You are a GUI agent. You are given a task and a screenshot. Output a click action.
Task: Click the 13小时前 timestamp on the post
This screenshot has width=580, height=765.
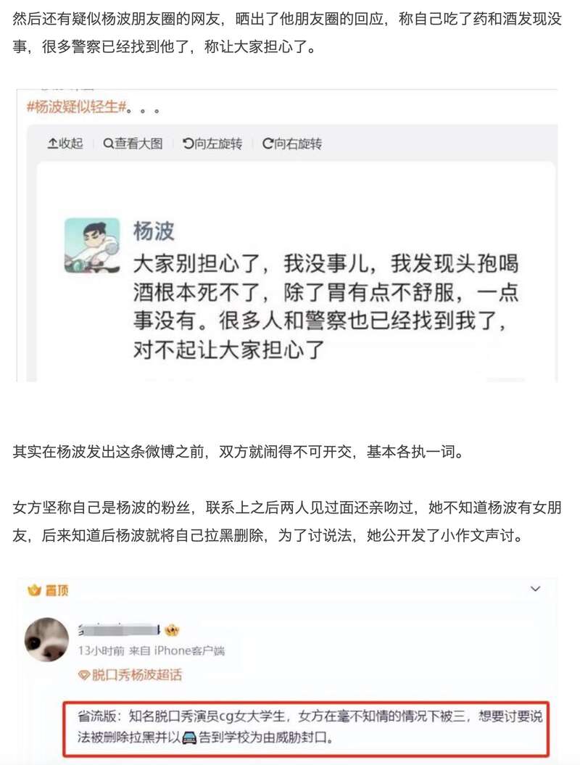(x=101, y=651)
